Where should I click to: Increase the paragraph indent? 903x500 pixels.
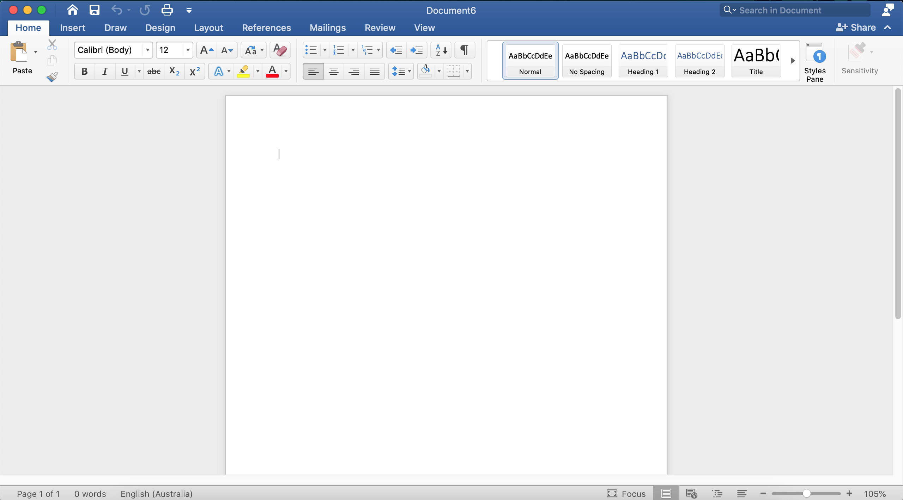417,50
